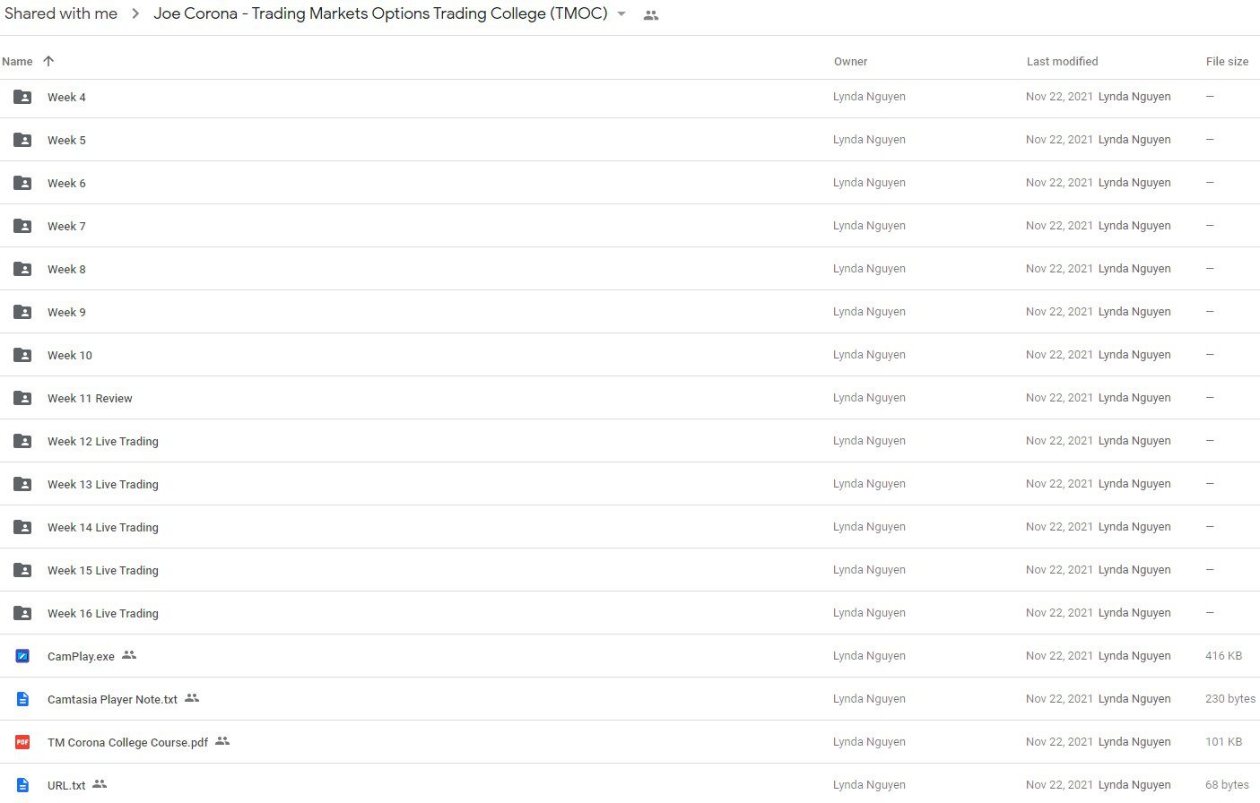Select the TM Corona College Course.pdf file name
The height and width of the screenshot is (803, 1260).
point(127,743)
